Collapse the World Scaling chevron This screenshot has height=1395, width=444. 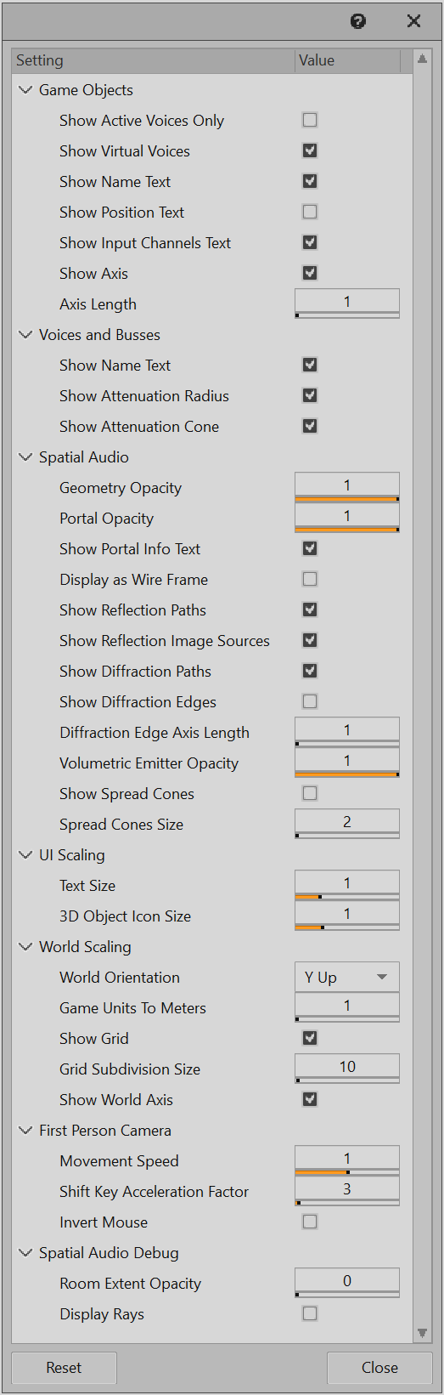(25, 946)
